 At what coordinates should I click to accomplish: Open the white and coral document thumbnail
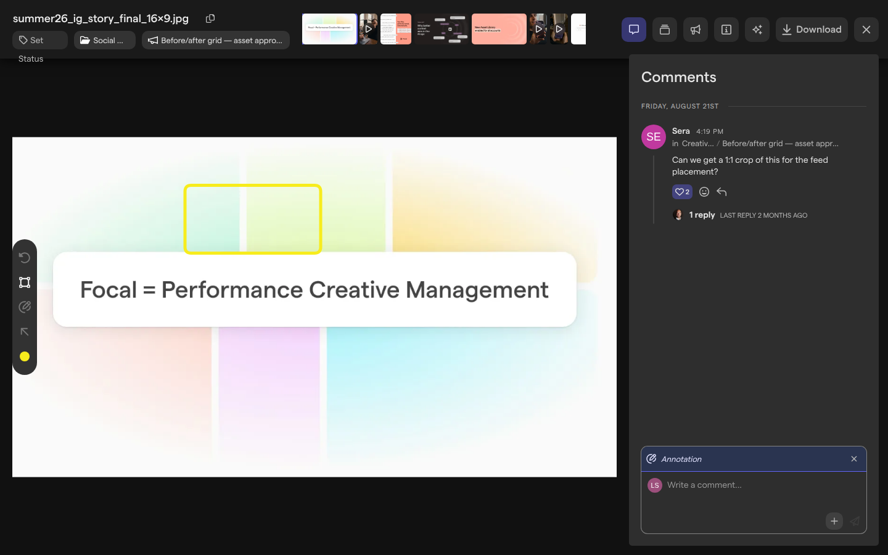396,29
